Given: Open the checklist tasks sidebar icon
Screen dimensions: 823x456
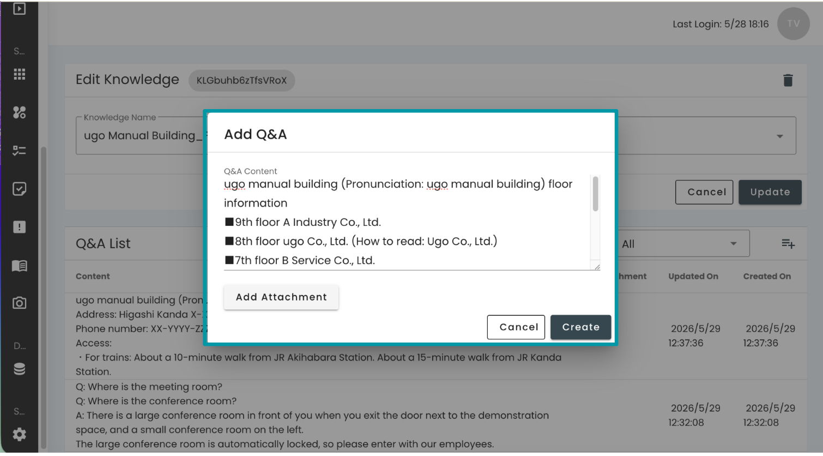Looking at the screenshot, I should [x=20, y=151].
